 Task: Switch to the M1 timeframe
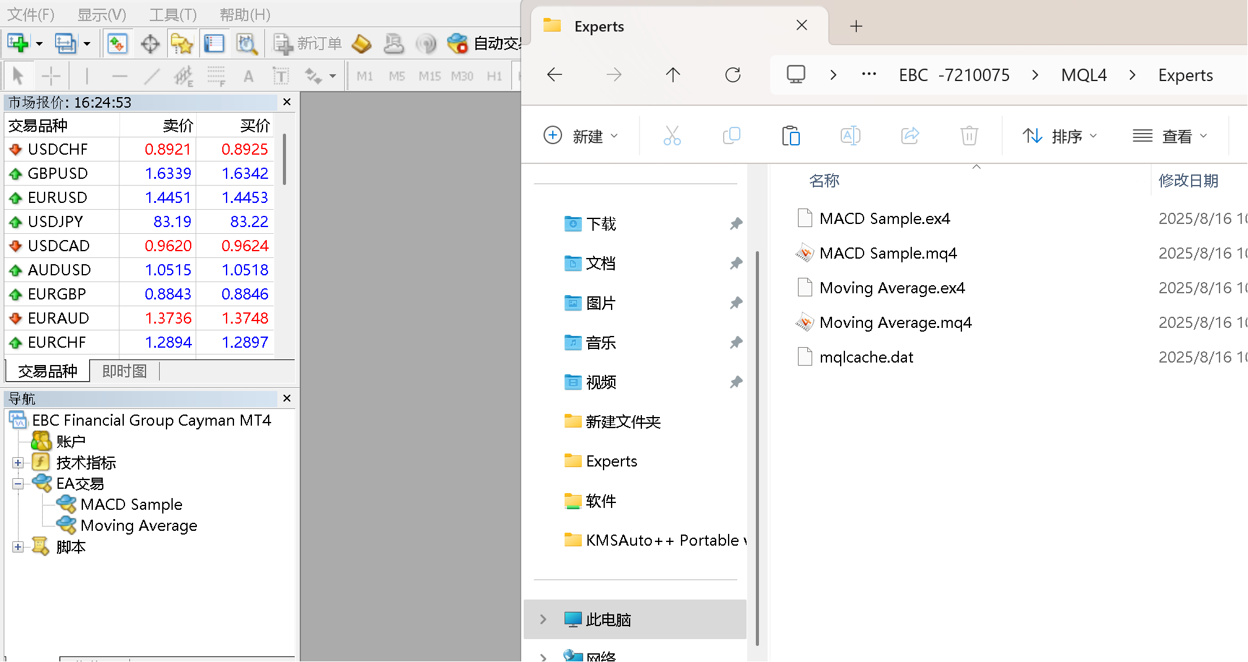click(x=365, y=76)
